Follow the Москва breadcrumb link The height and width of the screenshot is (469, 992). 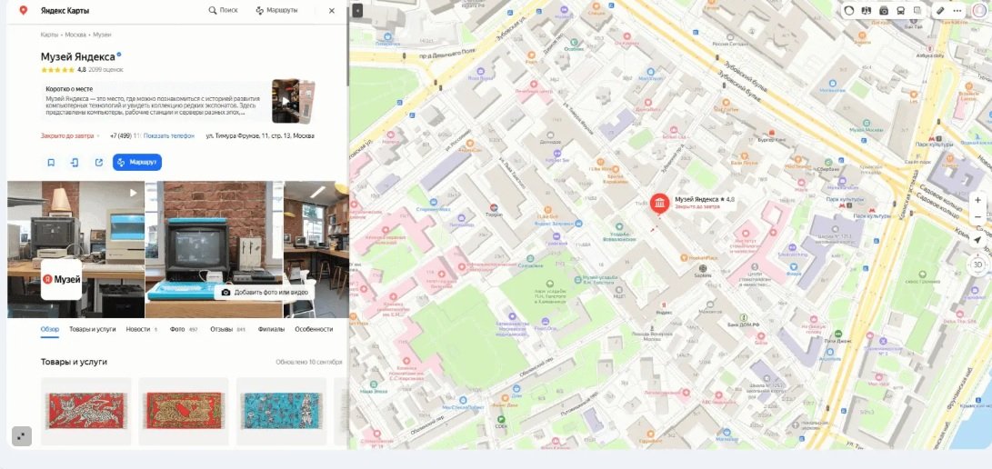[x=75, y=35]
